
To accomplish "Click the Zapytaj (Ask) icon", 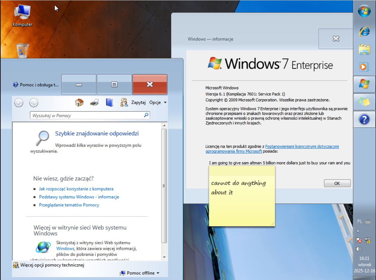I will pyautogui.click(x=124, y=103).
